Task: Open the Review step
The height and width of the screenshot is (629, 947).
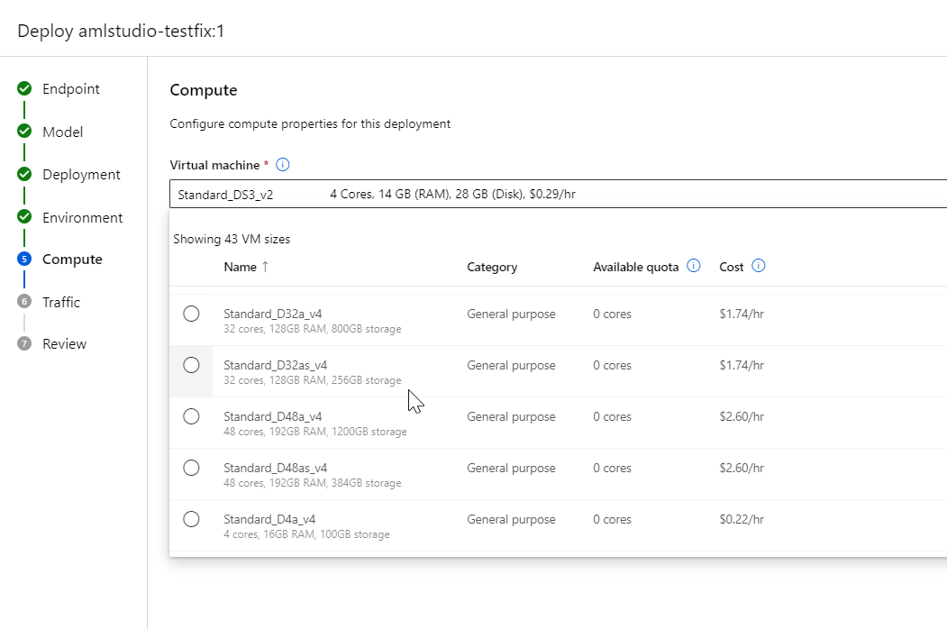Action: (x=65, y=344)
